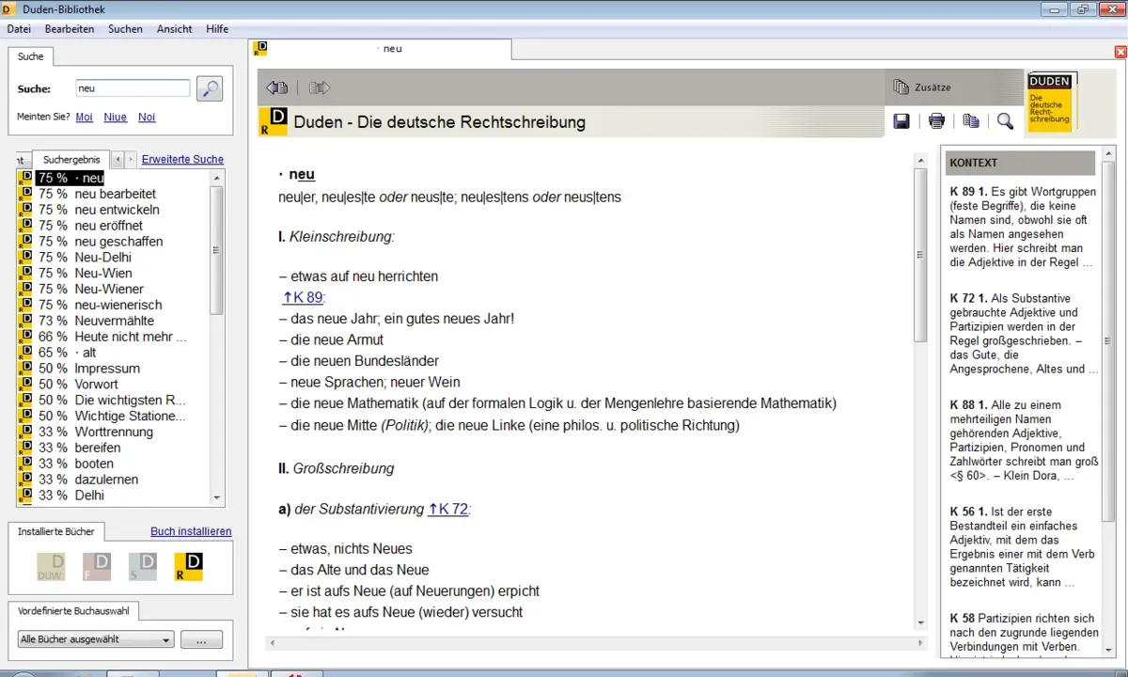Click suggestion Noi

click(x=147, y=118)
